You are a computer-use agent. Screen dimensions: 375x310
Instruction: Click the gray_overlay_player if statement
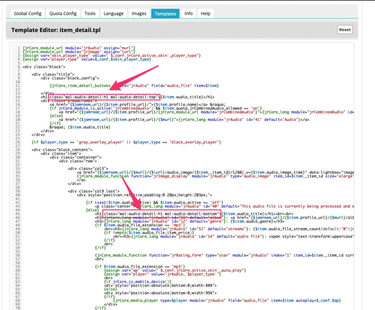click(126, 142)
